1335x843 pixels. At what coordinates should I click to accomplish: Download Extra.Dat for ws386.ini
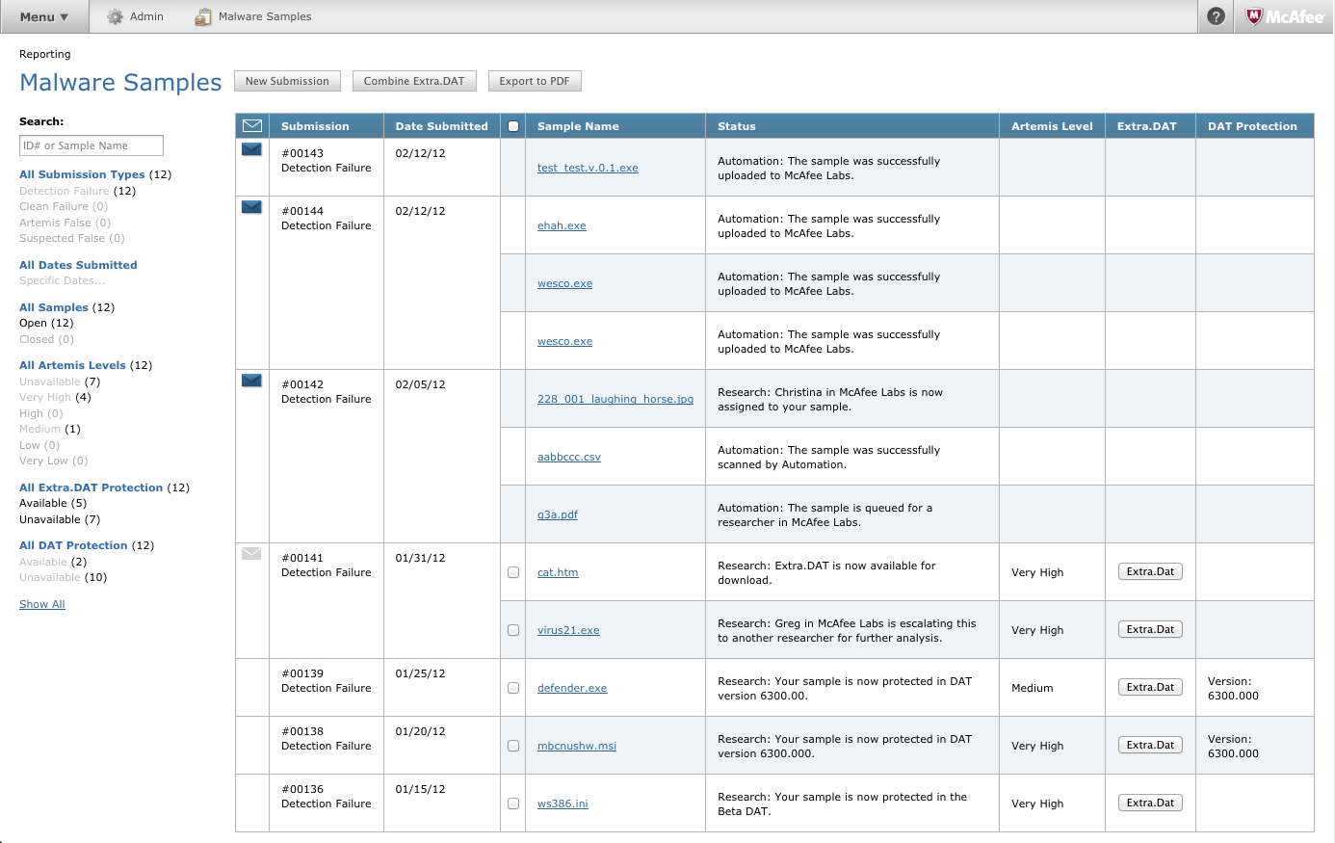(x=1150, y=803)
